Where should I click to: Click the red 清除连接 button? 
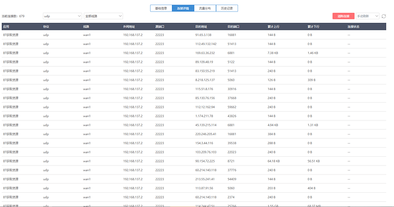344,16
